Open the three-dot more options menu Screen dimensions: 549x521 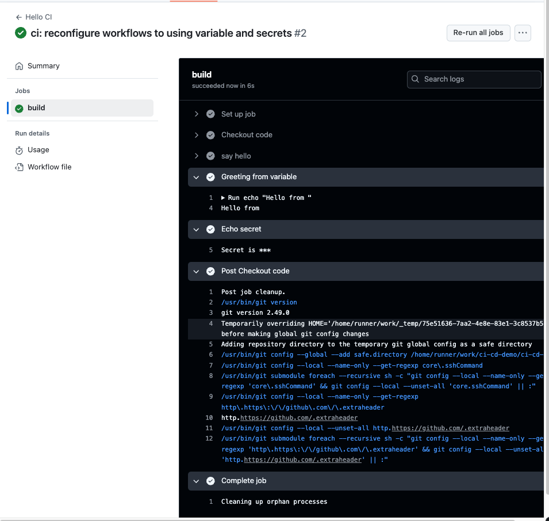(x=522, y=33)
